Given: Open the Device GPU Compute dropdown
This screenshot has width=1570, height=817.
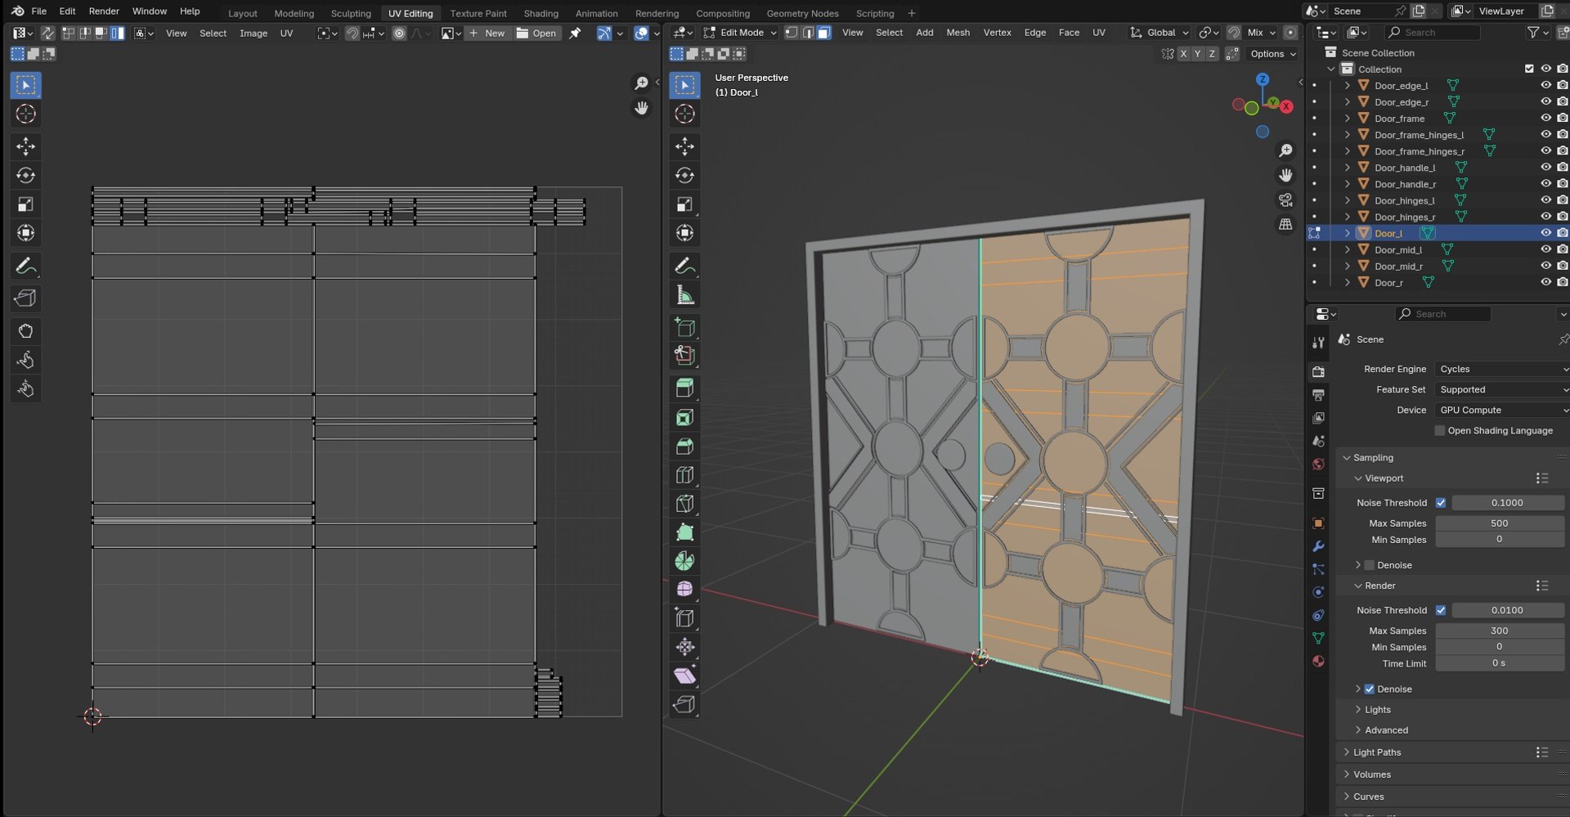Looking at the screenshot, I should pyautogui.click(x=1501, y=411).
